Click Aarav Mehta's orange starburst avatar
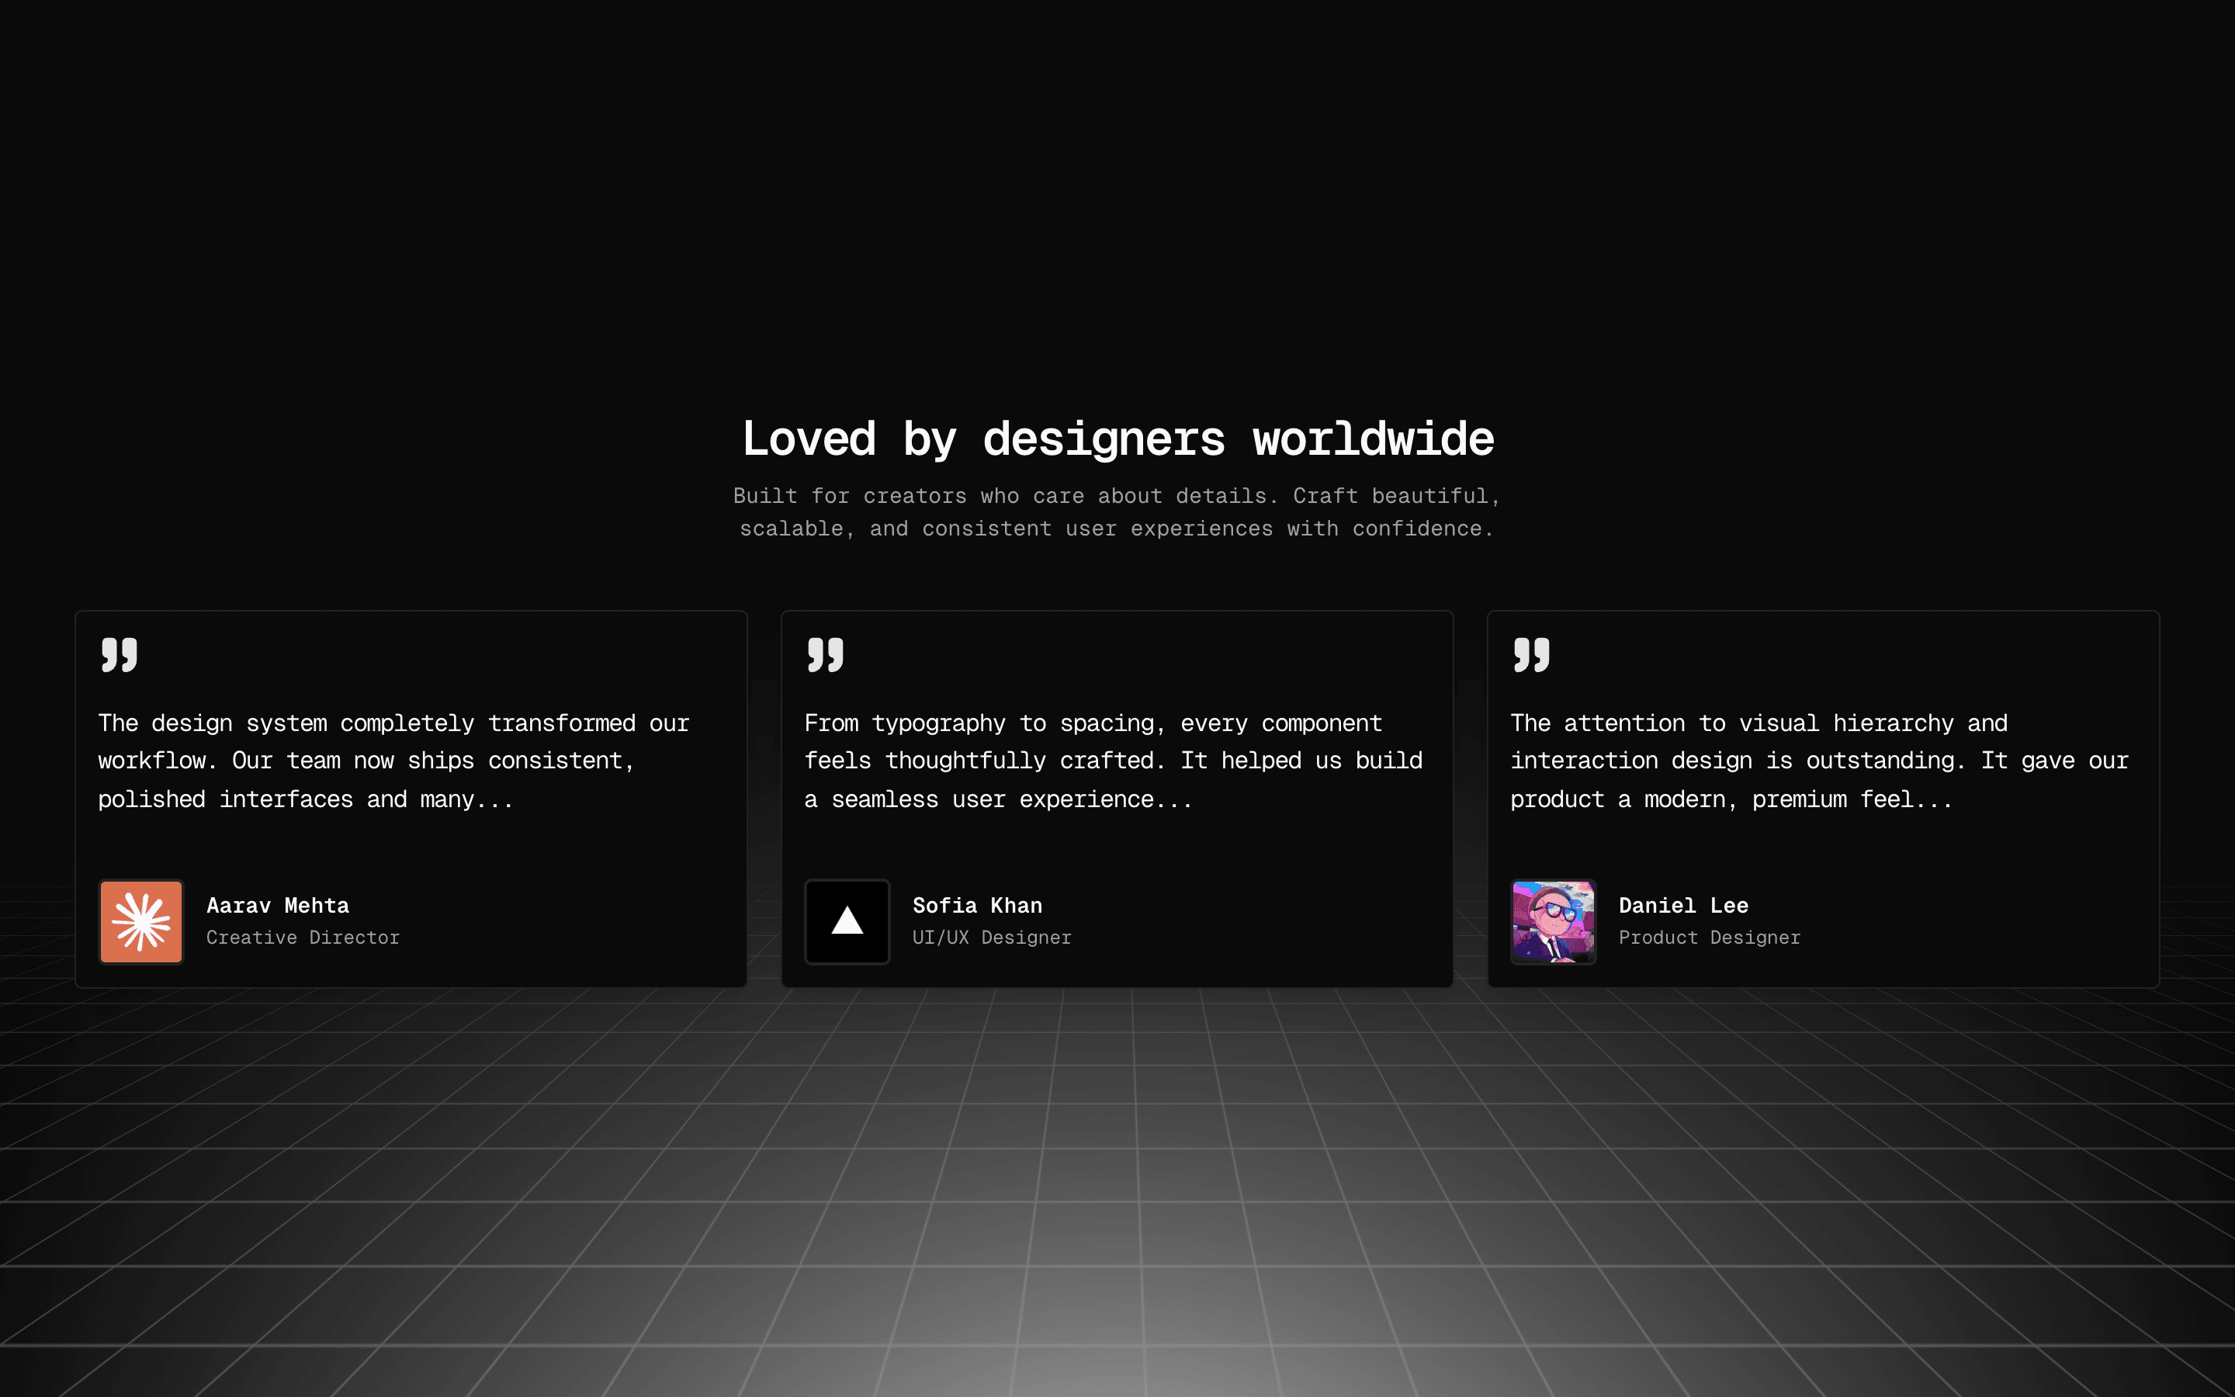 tap(140, 921)
